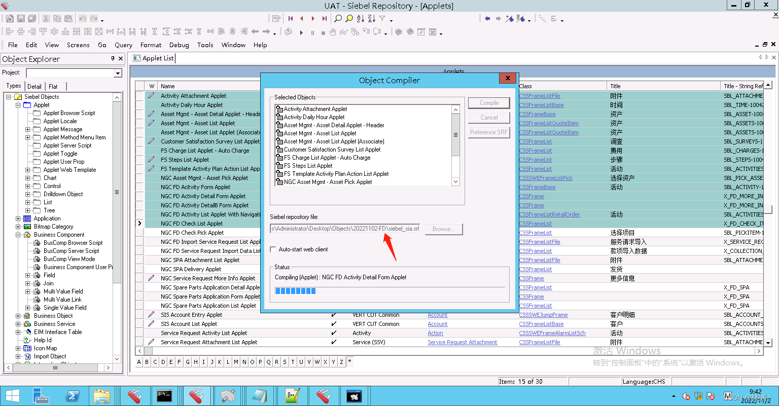Go to the previous record icon
779x406 pixels.
(302, 19)
